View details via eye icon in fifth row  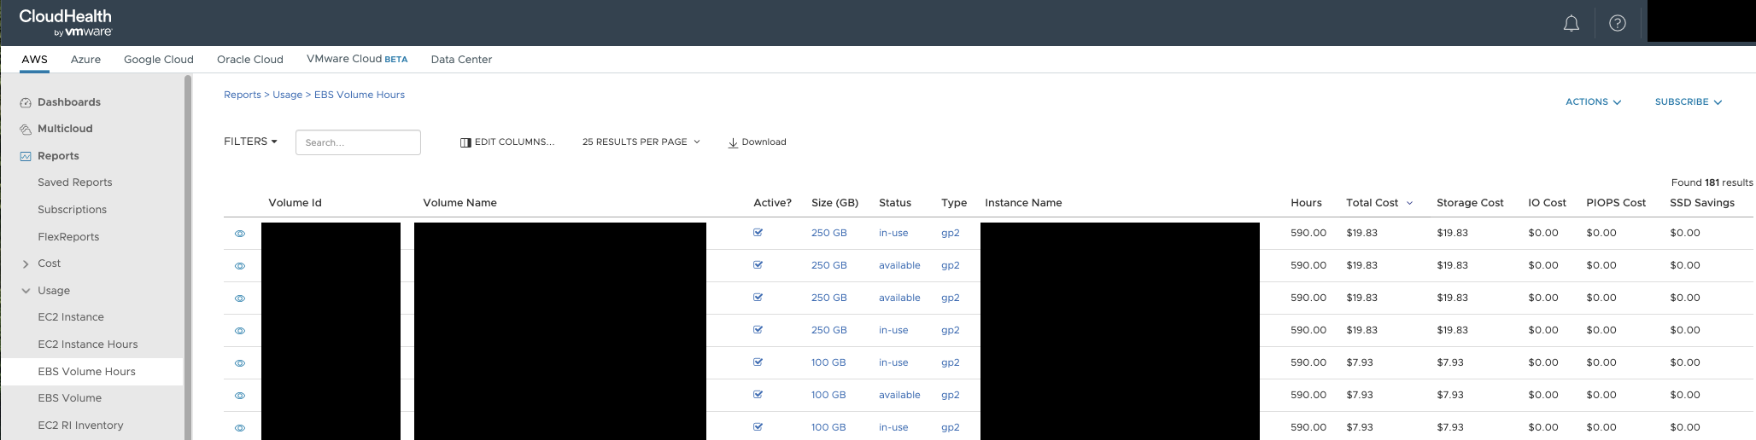click(x=240, y=363)
